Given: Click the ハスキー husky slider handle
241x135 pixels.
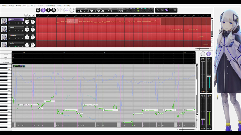Looking at the screenshot, I should [x=209, y=76].
